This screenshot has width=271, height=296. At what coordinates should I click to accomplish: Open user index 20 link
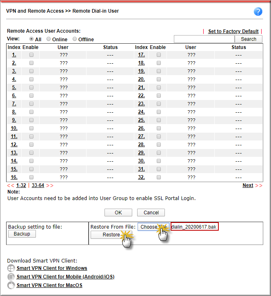[141, 79]
